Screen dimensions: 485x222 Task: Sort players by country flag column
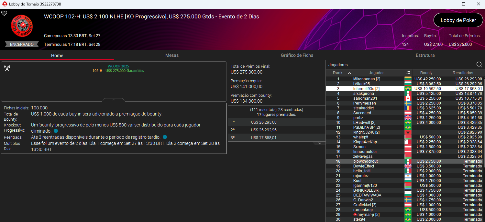click(408, 73)
